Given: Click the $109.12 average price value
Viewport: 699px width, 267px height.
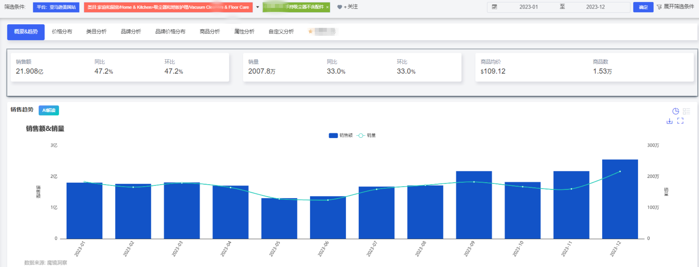Looking at the screenshot, I should coord(493,71).
